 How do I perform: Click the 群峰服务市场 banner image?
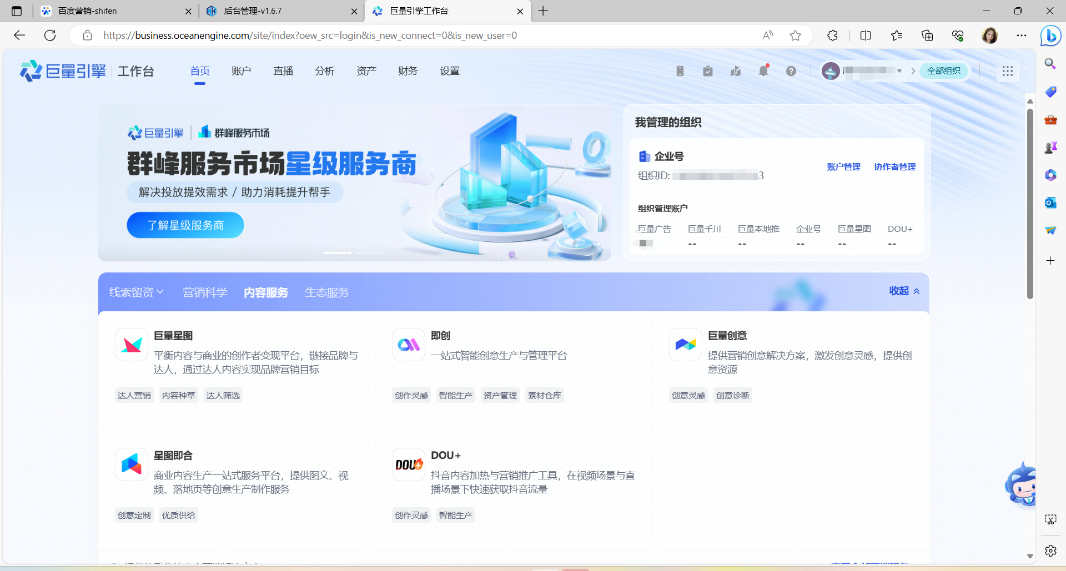tap(355, 183)
